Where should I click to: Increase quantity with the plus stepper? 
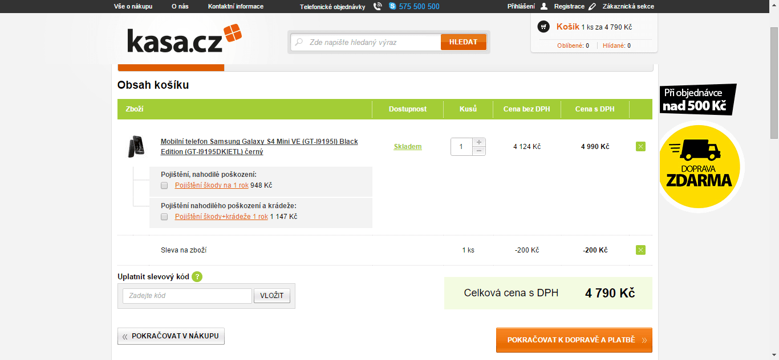(x=479, y=142)
